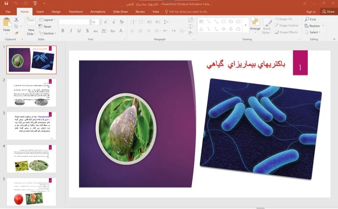Switch to the Animations tab
This screenshot has height=209, width=338.
point(98,11)
